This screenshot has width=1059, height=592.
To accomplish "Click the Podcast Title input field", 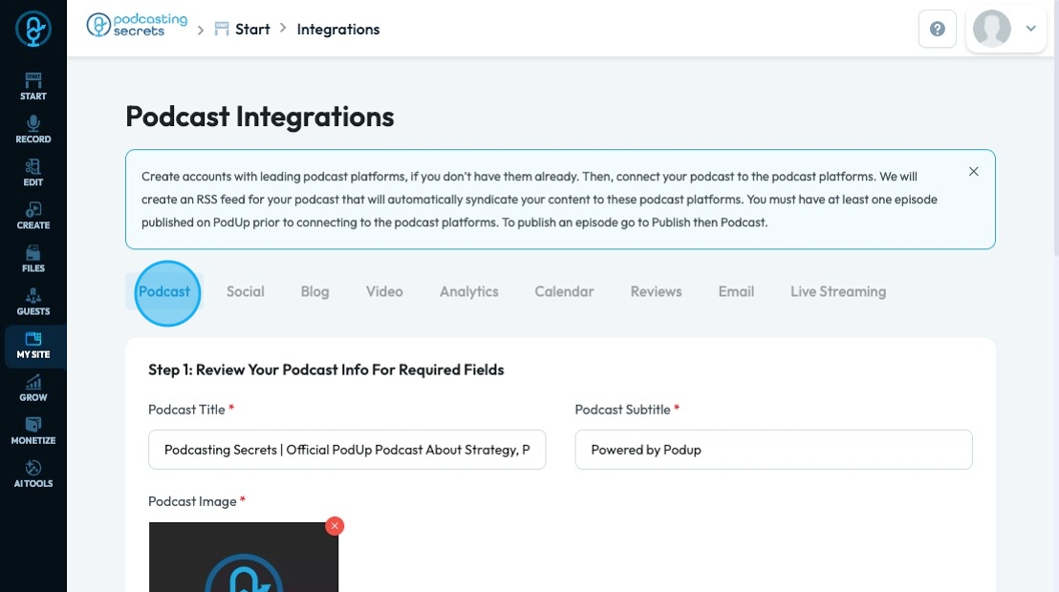I will [347, 450].
